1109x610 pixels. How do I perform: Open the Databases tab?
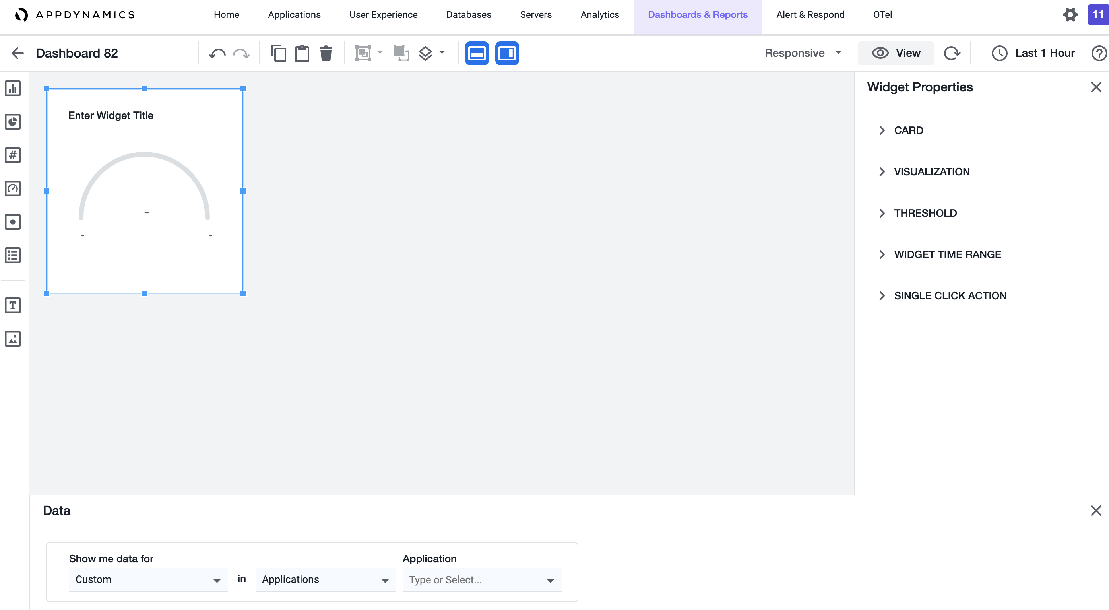point(468,15)
